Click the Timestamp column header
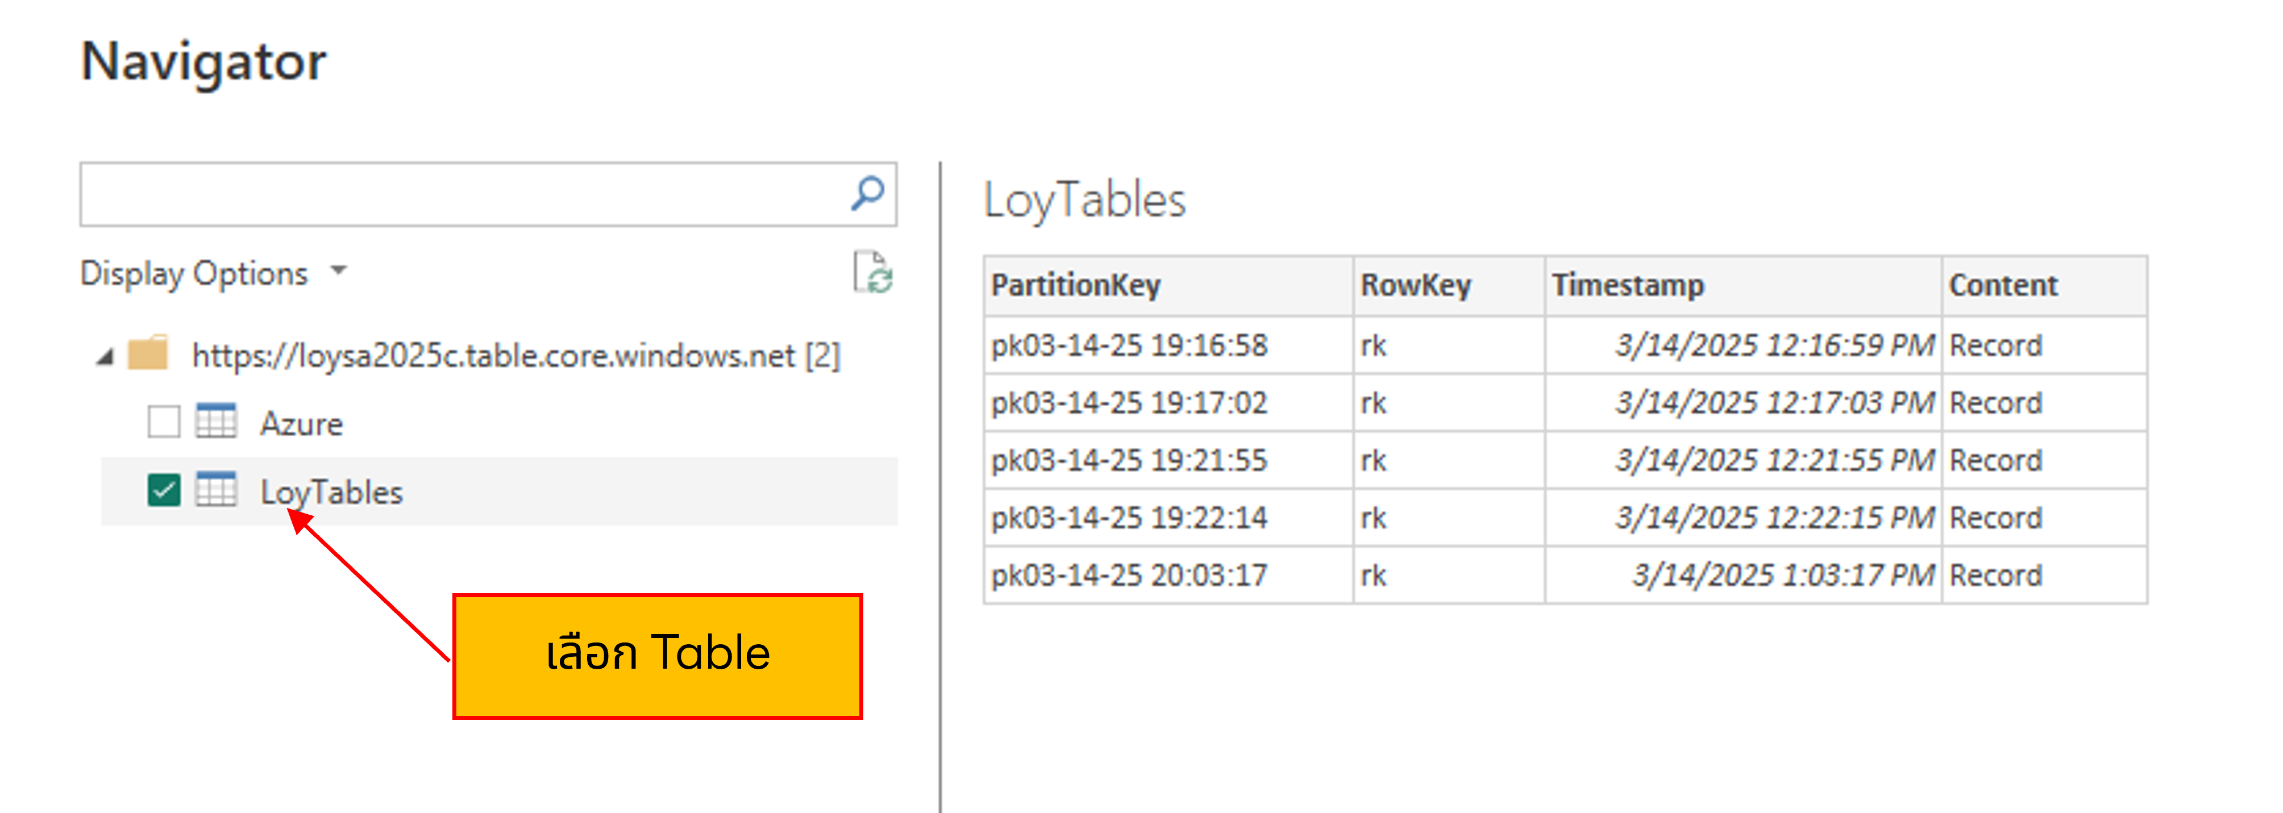Image resolution: width=2283 pixels, height=813 pixels. (1627, 285)
